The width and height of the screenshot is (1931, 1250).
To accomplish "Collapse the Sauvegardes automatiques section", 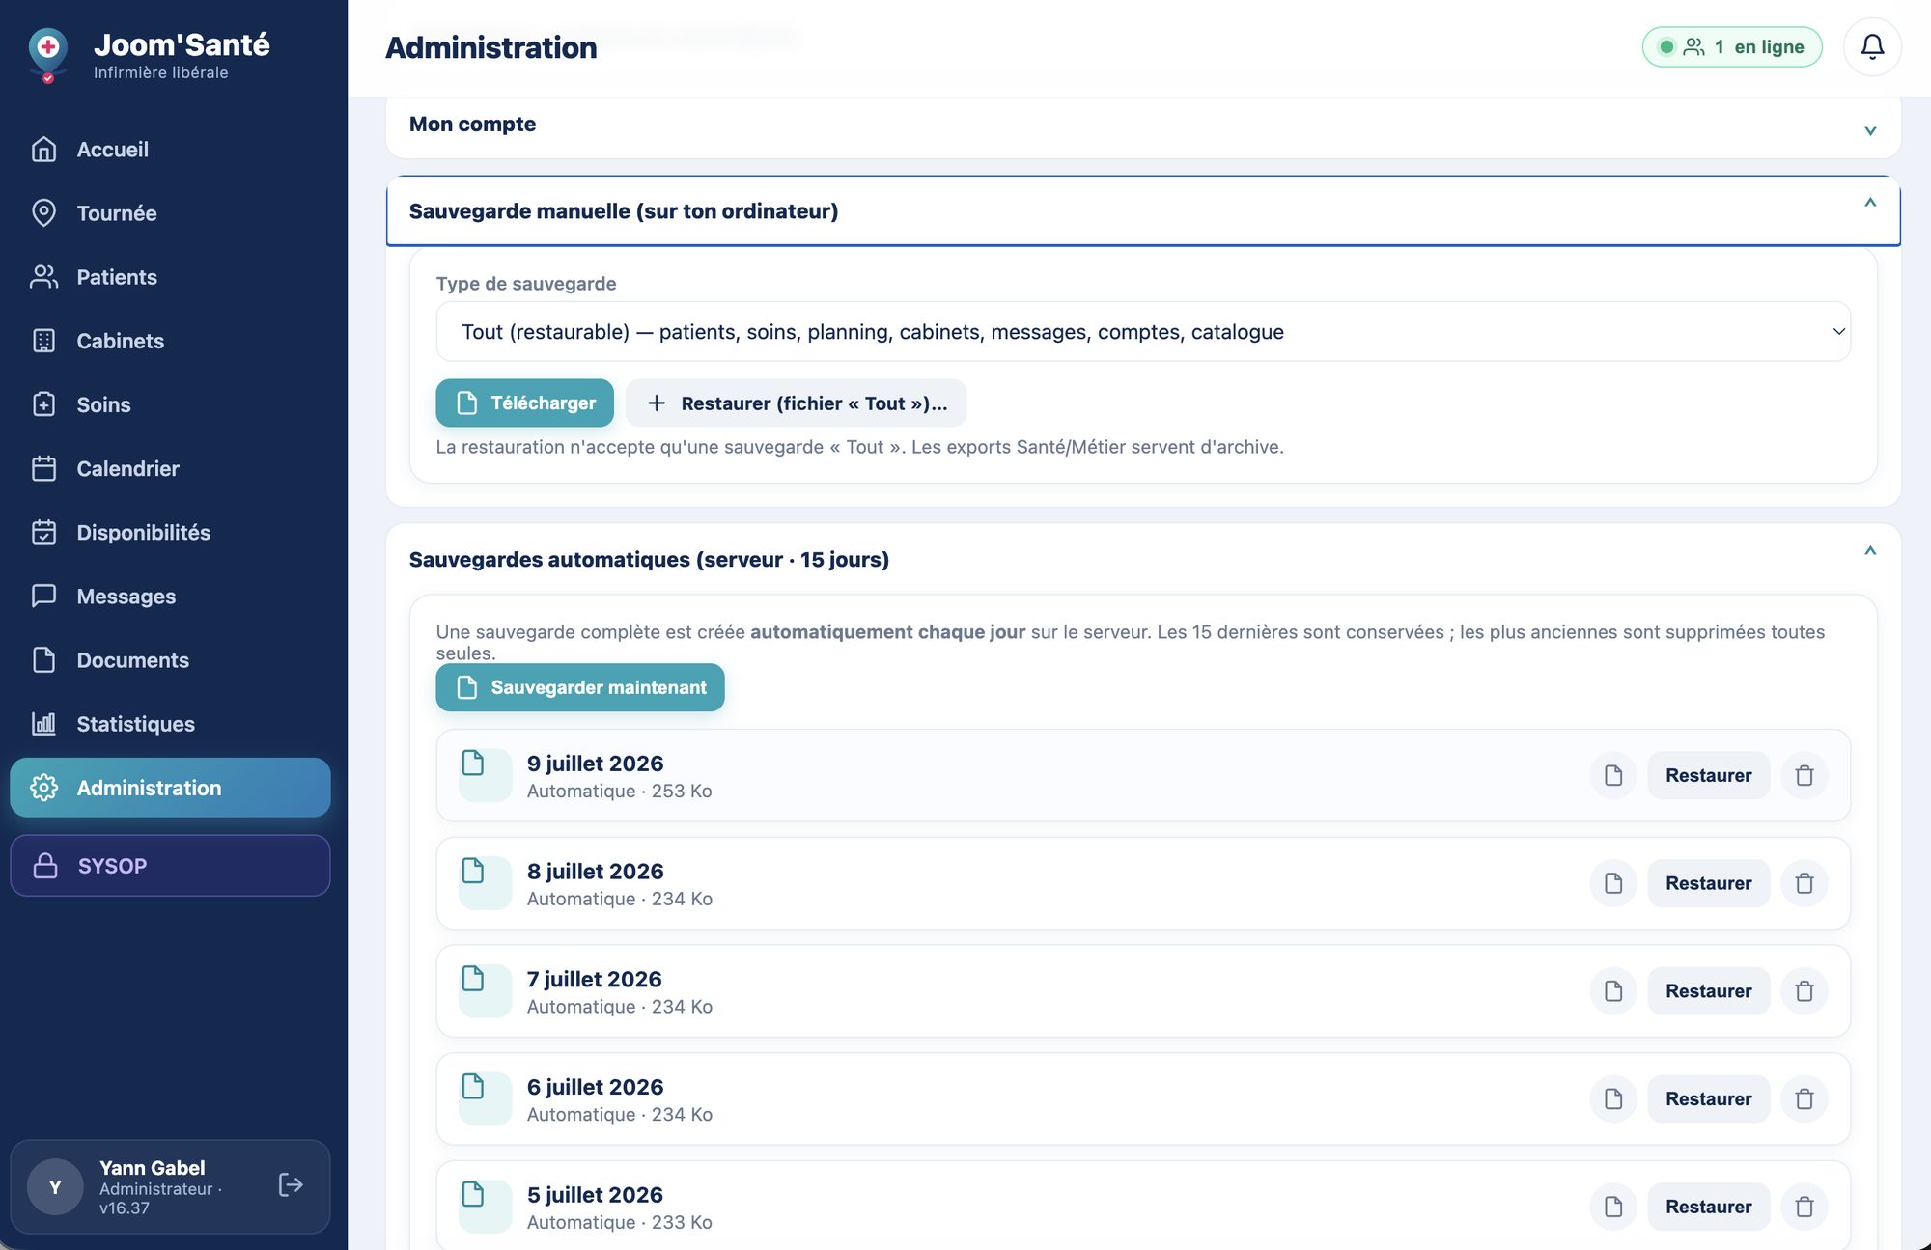I will point(1143,559).
